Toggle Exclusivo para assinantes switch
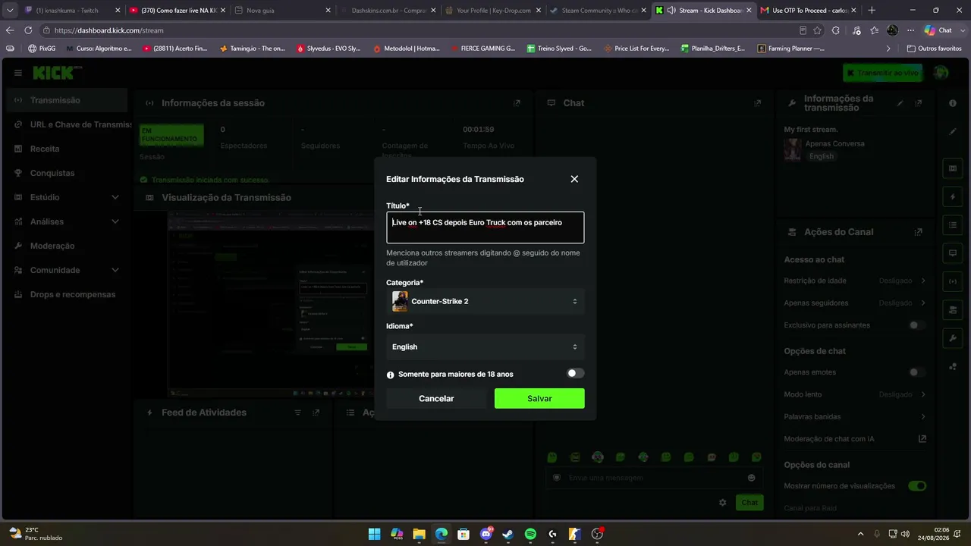Viewport: 971px width, 546px height. pos(917,325)
